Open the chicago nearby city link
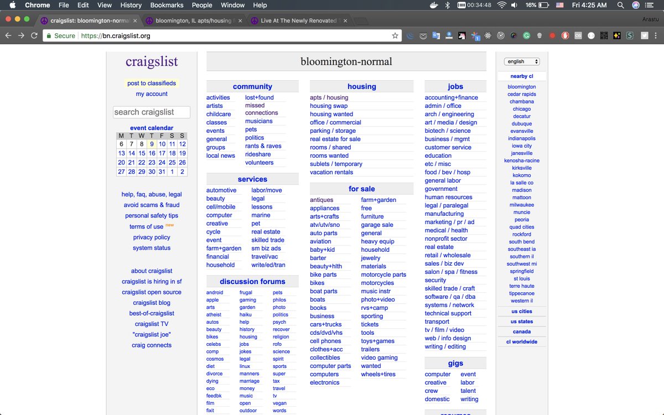Image resolution: width=664 pixels, height=415 pixels. click(522, 109)
